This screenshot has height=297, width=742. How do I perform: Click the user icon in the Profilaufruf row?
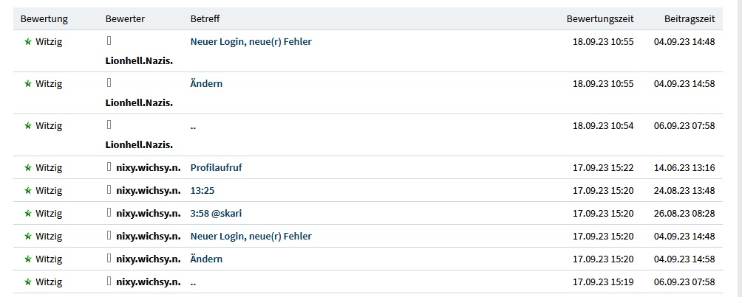point(109,167)
